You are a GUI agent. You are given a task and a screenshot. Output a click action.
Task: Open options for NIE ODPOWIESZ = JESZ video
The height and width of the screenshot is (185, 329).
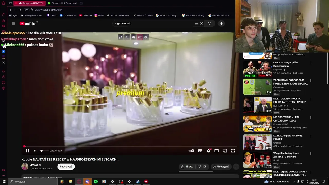[311, 117]
